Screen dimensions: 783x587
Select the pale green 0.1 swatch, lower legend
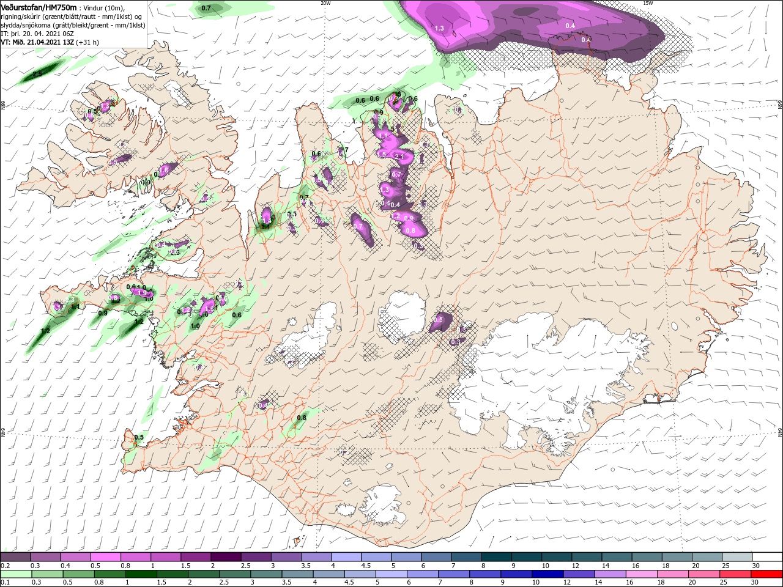16,574
